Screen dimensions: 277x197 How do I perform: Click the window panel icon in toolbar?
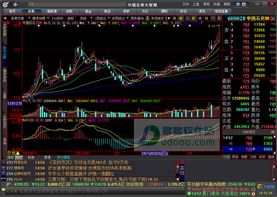point(213,18)
